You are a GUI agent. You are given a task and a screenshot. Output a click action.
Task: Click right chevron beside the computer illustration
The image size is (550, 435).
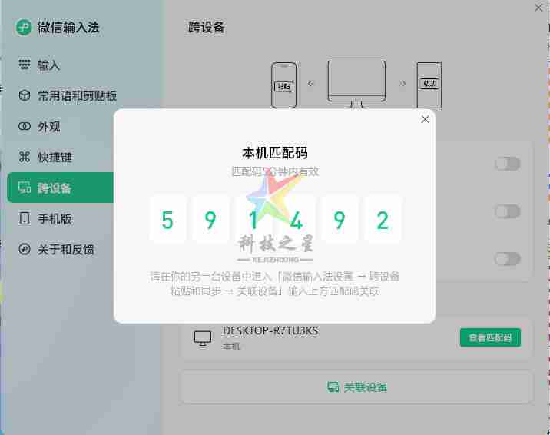click(x=402, y=83)
